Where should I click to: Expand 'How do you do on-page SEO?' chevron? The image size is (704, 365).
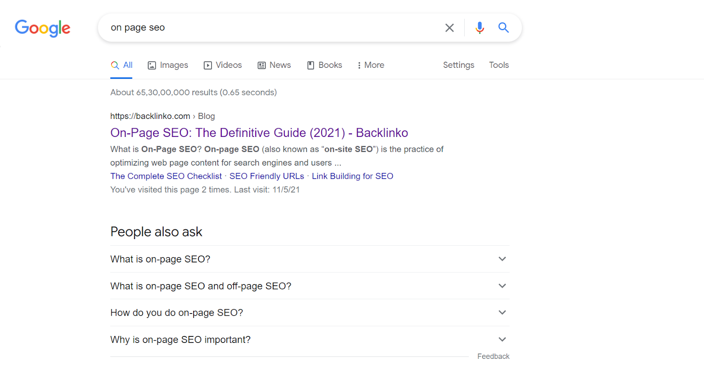[x=502, y=313]
